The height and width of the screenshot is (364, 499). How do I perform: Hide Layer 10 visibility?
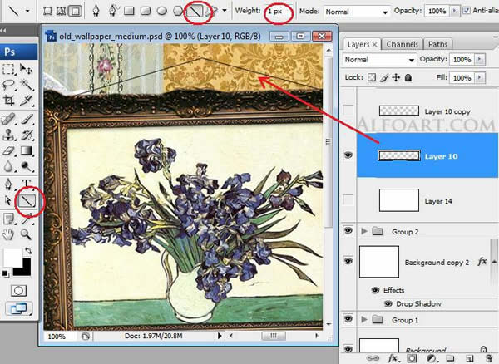tap(348, 155)
